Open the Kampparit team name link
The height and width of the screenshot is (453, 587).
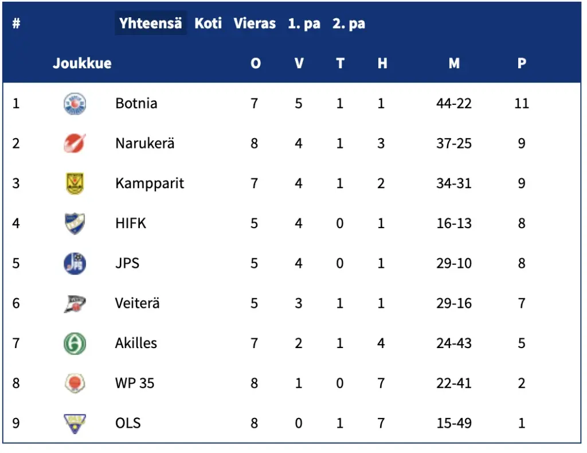[150, 183]
